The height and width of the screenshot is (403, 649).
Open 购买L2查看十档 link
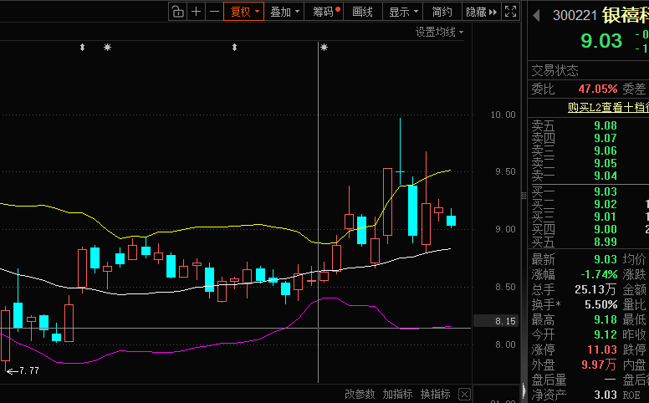(x=608, y=107)
